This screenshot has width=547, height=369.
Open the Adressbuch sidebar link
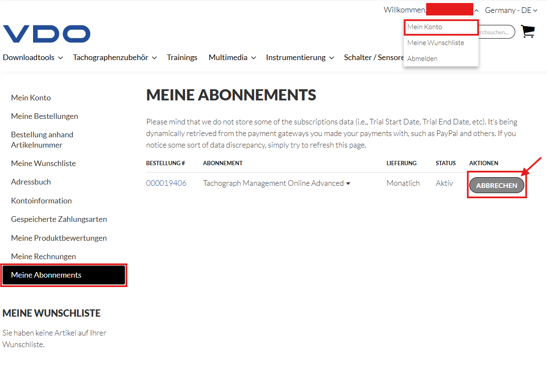[x=31, y=182]
